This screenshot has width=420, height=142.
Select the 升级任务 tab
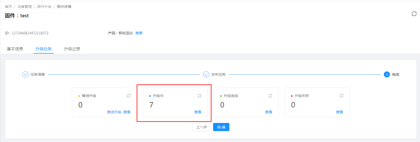(x=44, y=49)
